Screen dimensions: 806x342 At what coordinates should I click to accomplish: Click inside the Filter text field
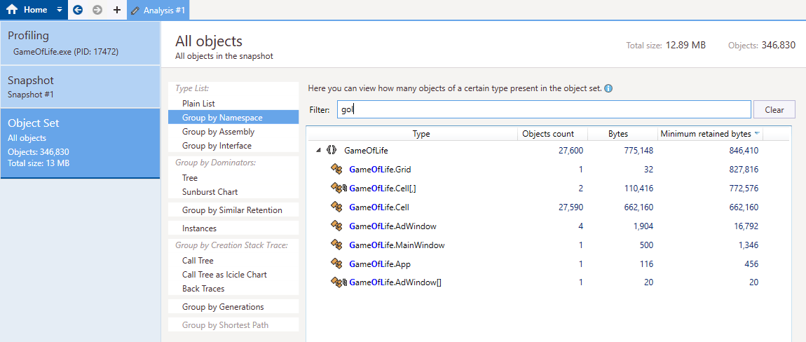(542, 109)
